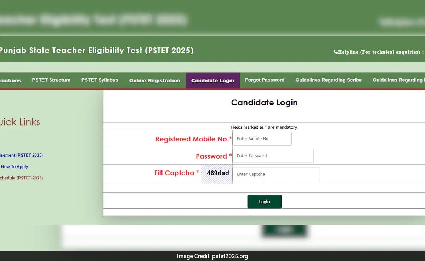The height and width of the screenshot is (261, 425).
Task: Open Guidelines Regarding Scribe tab
Action: coord(328,80)
